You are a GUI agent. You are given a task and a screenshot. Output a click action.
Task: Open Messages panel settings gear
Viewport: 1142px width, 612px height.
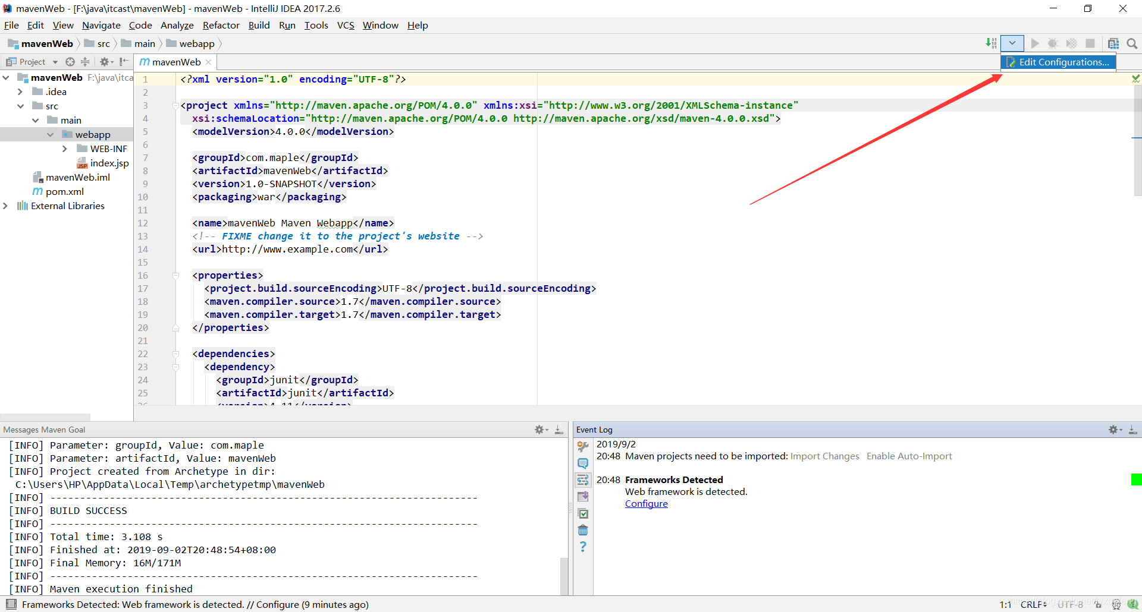541,430
